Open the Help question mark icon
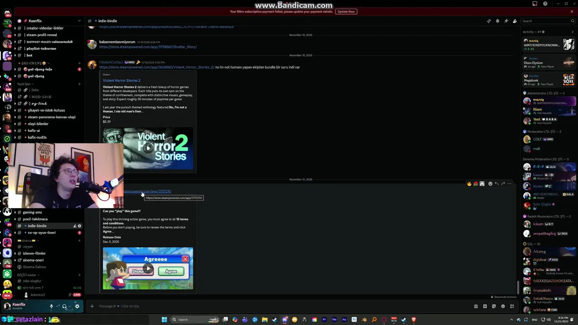 545,4
